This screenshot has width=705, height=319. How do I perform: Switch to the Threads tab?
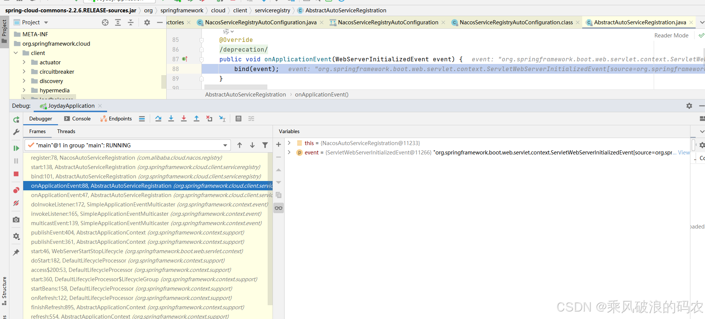pyautogui.click(x=66, y=131)
